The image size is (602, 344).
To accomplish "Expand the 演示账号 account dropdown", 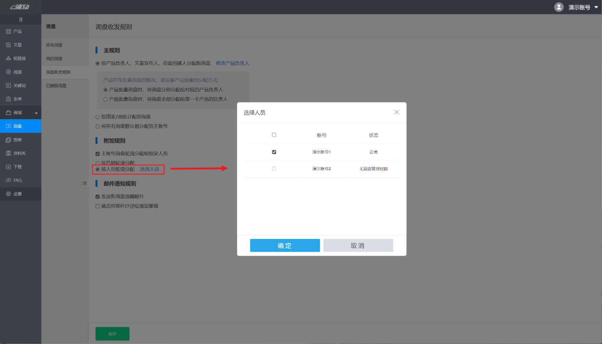I will click(580, 7).
